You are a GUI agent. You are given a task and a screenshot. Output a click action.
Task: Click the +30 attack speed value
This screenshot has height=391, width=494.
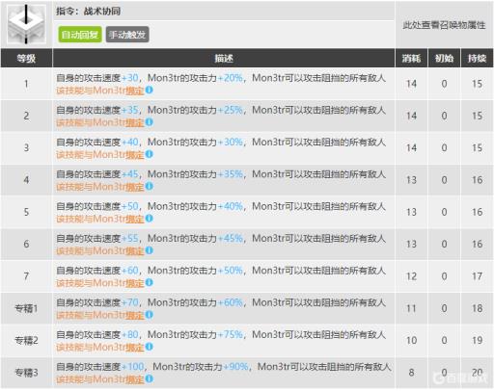[x=130, y=78]
